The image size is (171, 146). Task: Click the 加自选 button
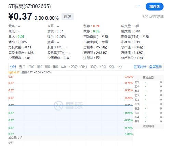(155, 6)
